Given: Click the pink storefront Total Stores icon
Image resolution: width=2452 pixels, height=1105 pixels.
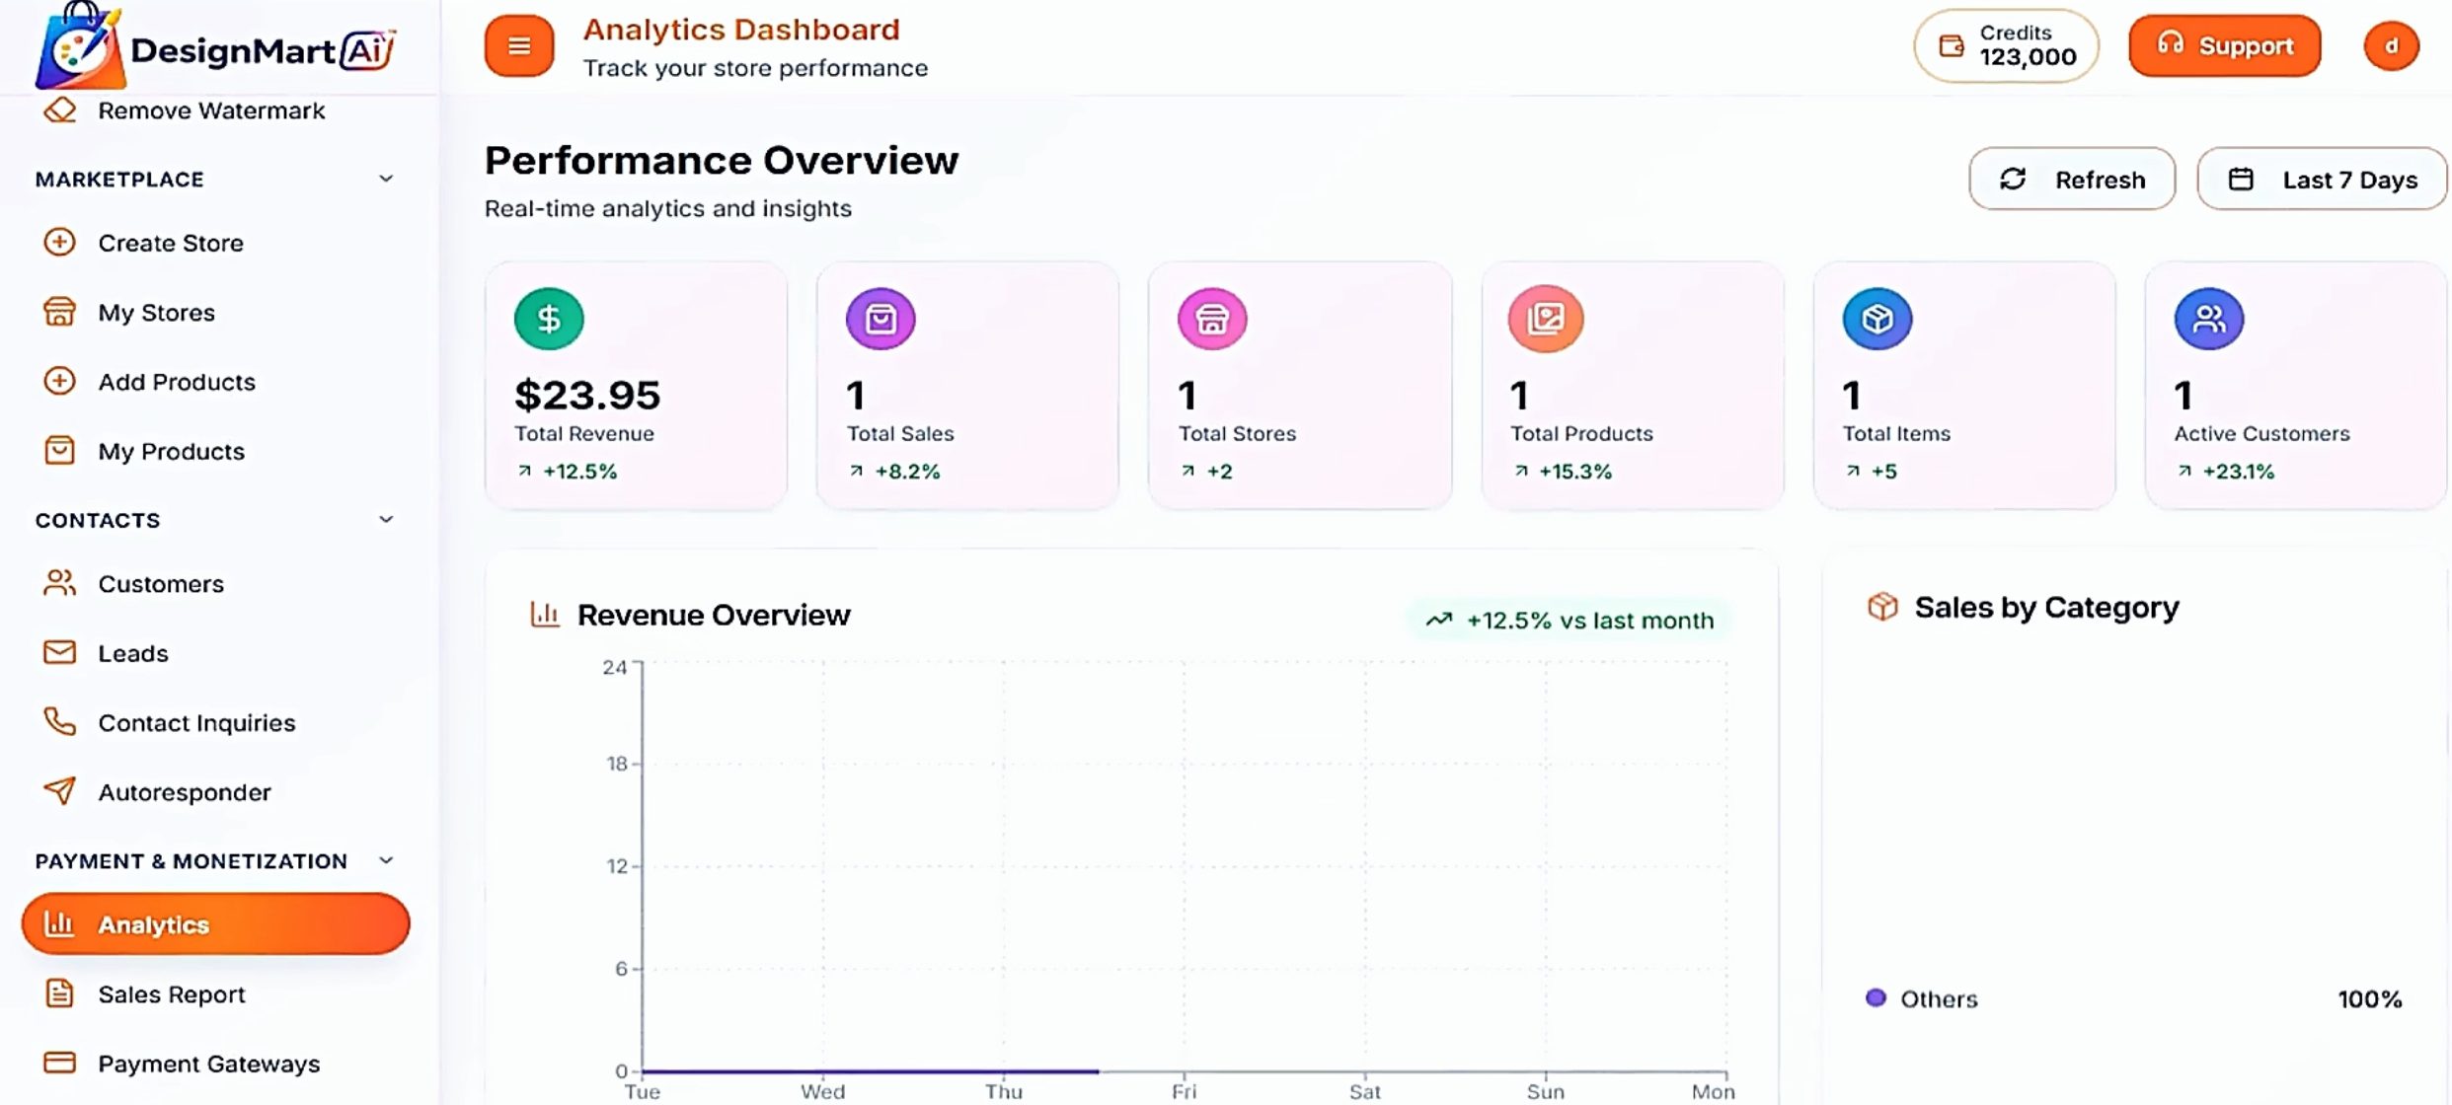Looking at the screenshot, I should [1212, 319].
